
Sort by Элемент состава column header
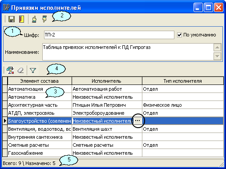coord(40,81)
